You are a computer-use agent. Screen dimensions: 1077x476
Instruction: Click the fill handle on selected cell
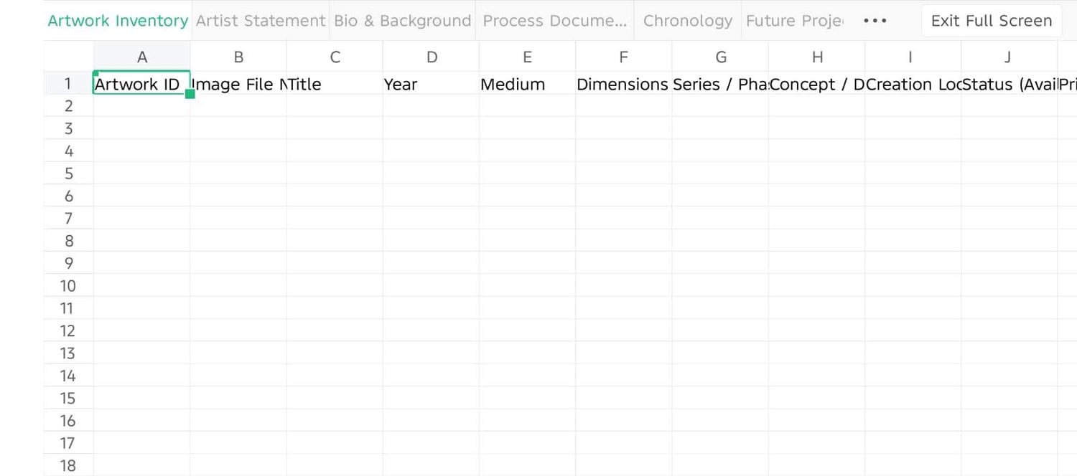pyautogui.click(x=190, y=94)
